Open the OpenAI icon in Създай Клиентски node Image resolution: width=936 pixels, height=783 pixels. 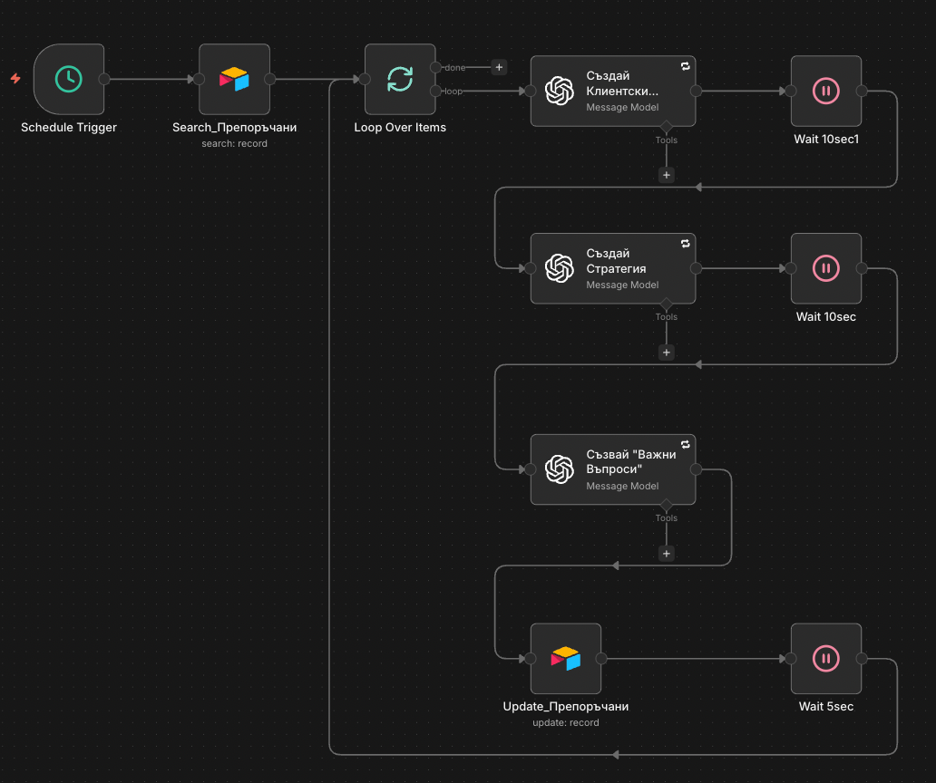point(561,91)
